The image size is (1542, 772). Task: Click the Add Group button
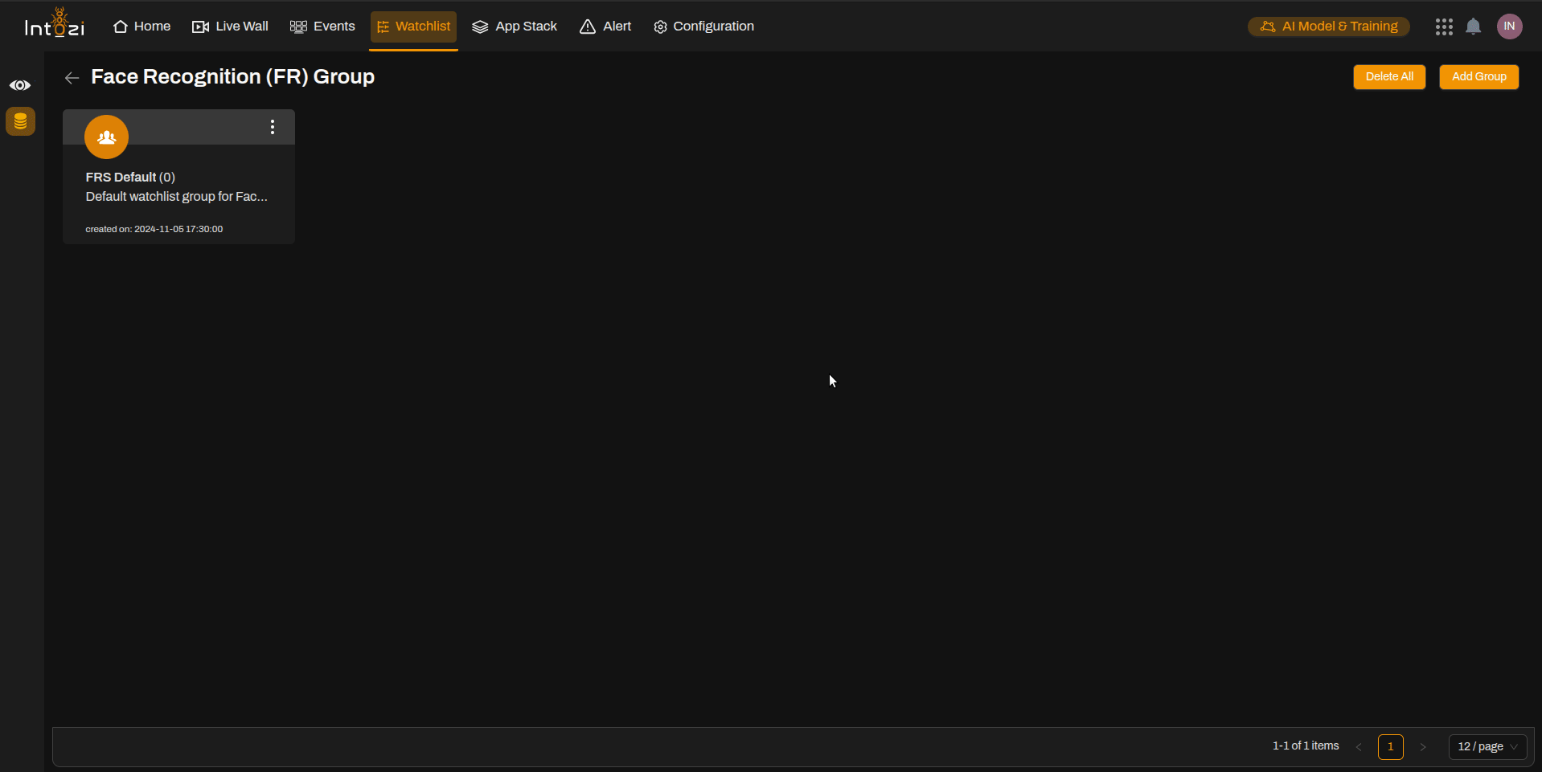point(1478,76)
